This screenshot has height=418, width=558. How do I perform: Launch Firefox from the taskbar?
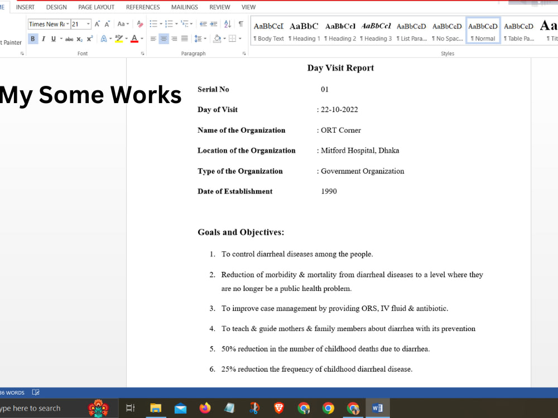point(205,408)
